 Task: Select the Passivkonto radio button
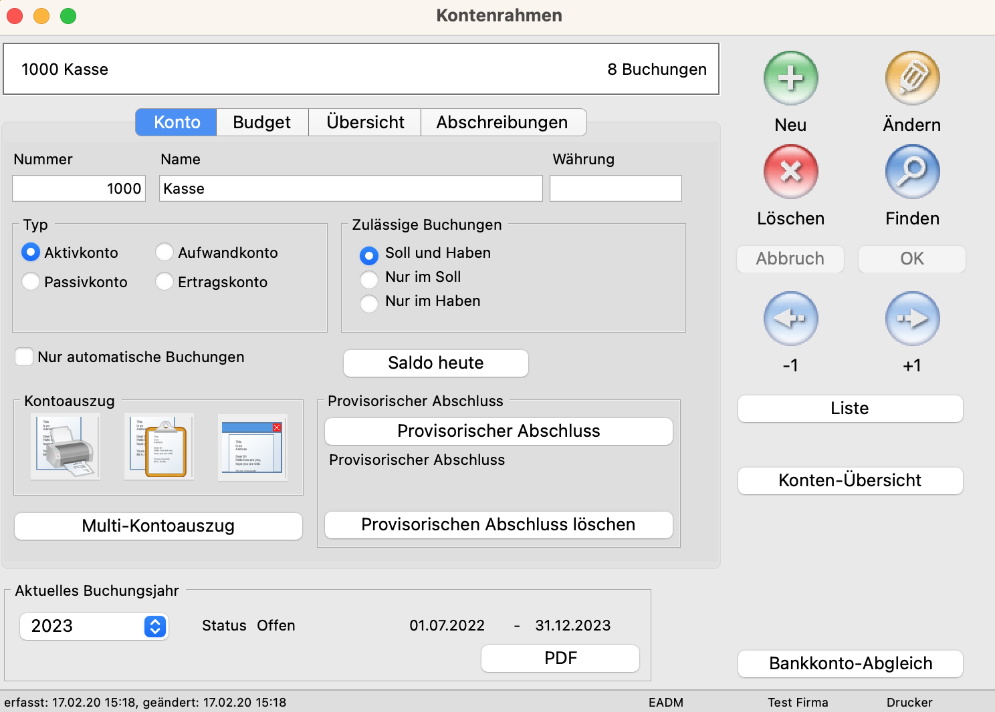(x=31, y=282)
